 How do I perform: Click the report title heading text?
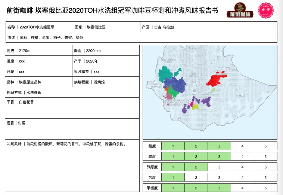[112, 10]
